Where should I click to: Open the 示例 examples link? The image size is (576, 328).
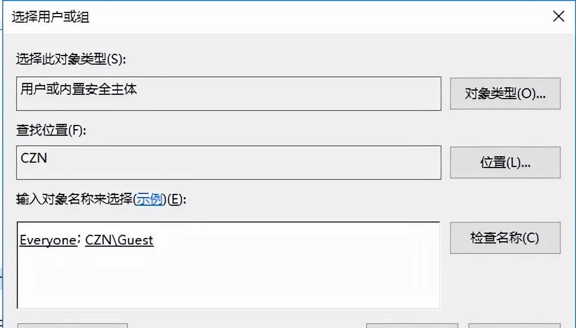(x=149, y=199)
